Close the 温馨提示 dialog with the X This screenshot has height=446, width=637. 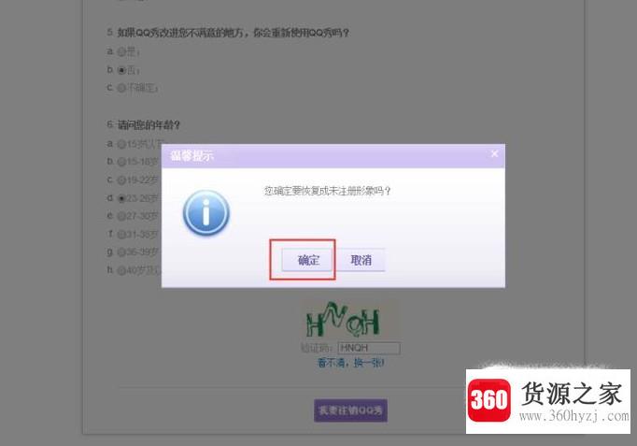coord(494,153)
